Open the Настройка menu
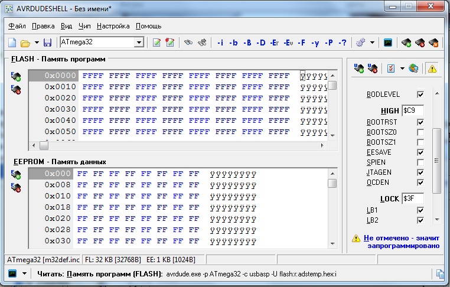The image size is (450, 287). tap(113, 26)
